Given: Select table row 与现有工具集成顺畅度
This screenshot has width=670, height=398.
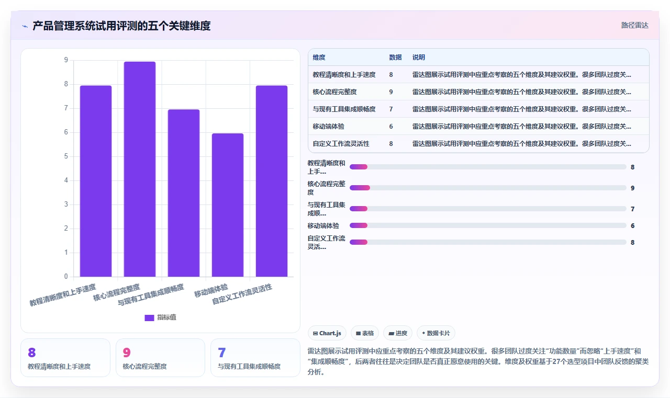Looking at the screenshot, I should [x=478, y=109].
